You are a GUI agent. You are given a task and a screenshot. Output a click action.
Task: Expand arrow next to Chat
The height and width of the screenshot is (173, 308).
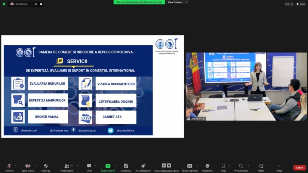tap(95, 166)
